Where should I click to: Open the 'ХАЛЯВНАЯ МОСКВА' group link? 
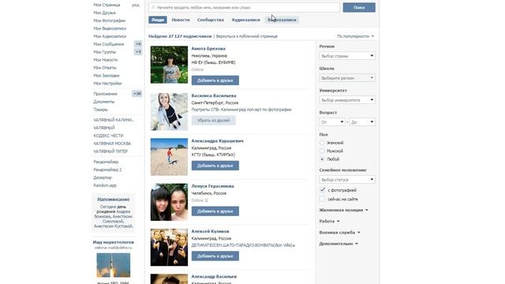(112, 144)
